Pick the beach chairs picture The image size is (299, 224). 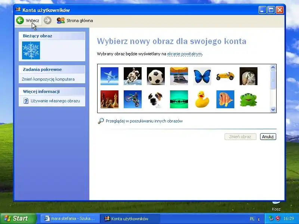pyautogui.click(x=179, y=76)
